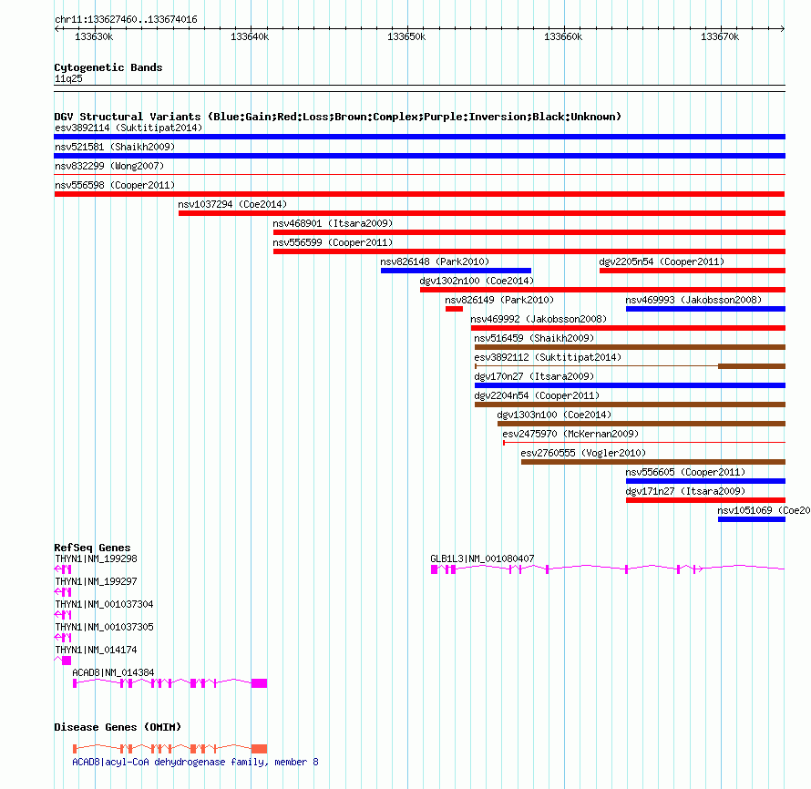The image size is (811, 789).
Task: Click the GLB1L3 gene glyph
Action: click(x=608, y=569)
